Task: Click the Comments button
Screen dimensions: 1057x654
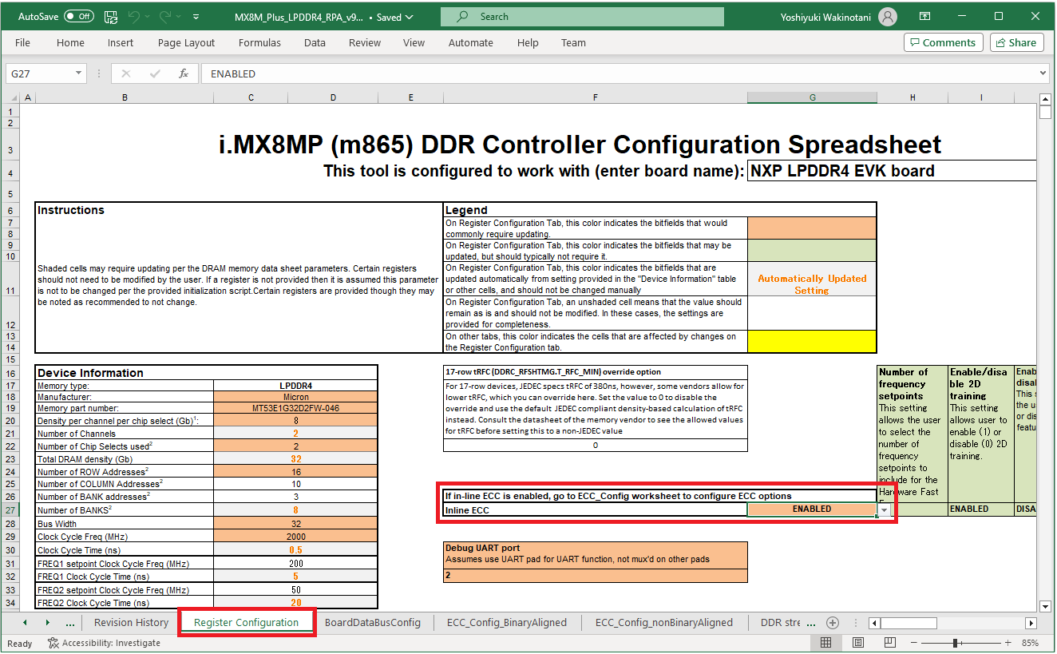Action: (944, 43)
